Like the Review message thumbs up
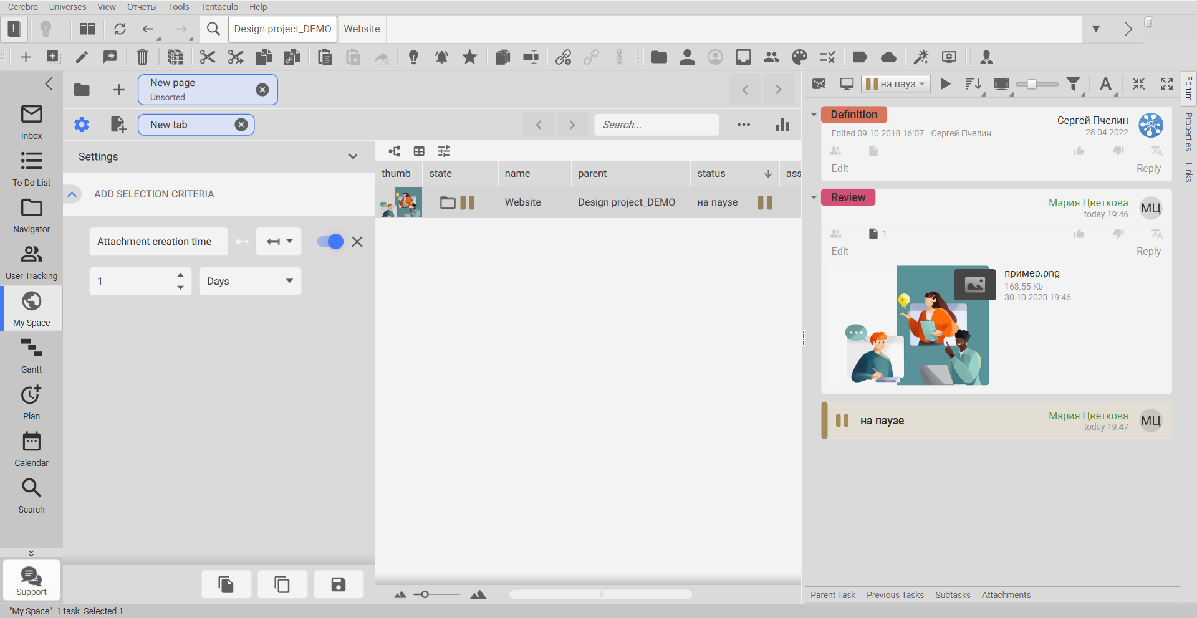This screenshot has width=1197, height=618. pyautogui.click(x=1079, y=234)
